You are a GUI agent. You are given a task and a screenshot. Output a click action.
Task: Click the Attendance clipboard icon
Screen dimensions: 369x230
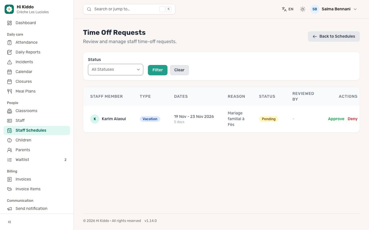[10, 42]
